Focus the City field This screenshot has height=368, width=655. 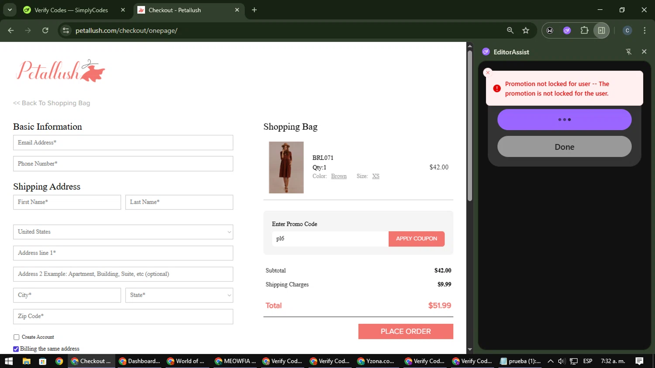click(x=67, y=295)
